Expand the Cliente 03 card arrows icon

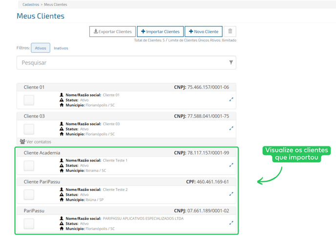231,128
